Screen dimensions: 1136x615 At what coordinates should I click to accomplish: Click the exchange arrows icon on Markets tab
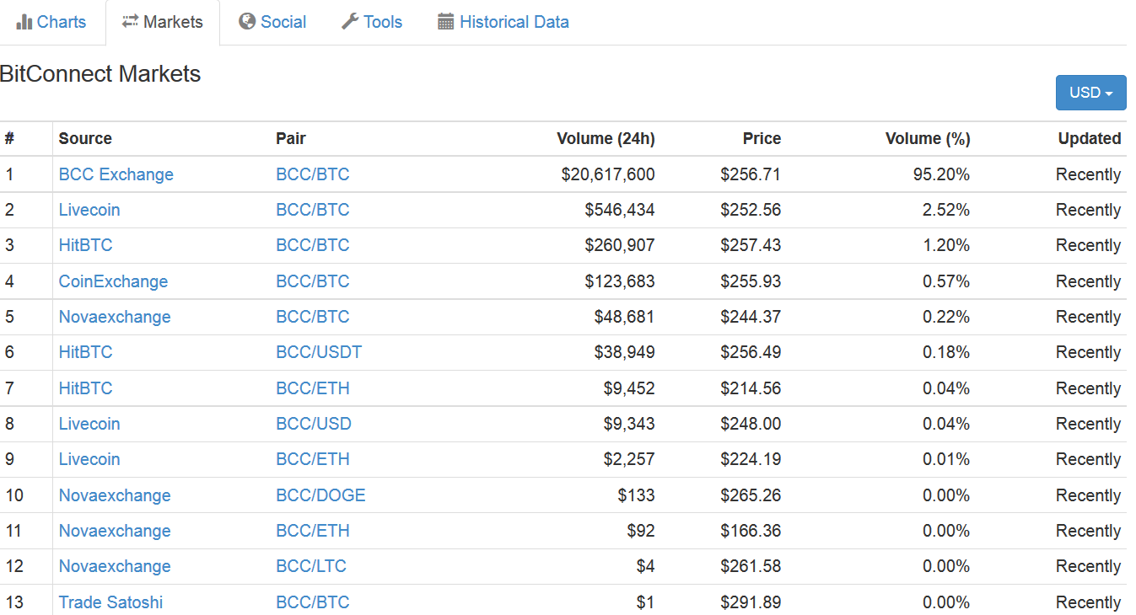pos(130,22)
